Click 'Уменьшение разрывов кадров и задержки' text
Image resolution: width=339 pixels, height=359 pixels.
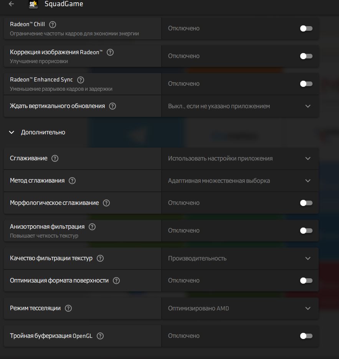pyautogui.click(x=61, y=89)
